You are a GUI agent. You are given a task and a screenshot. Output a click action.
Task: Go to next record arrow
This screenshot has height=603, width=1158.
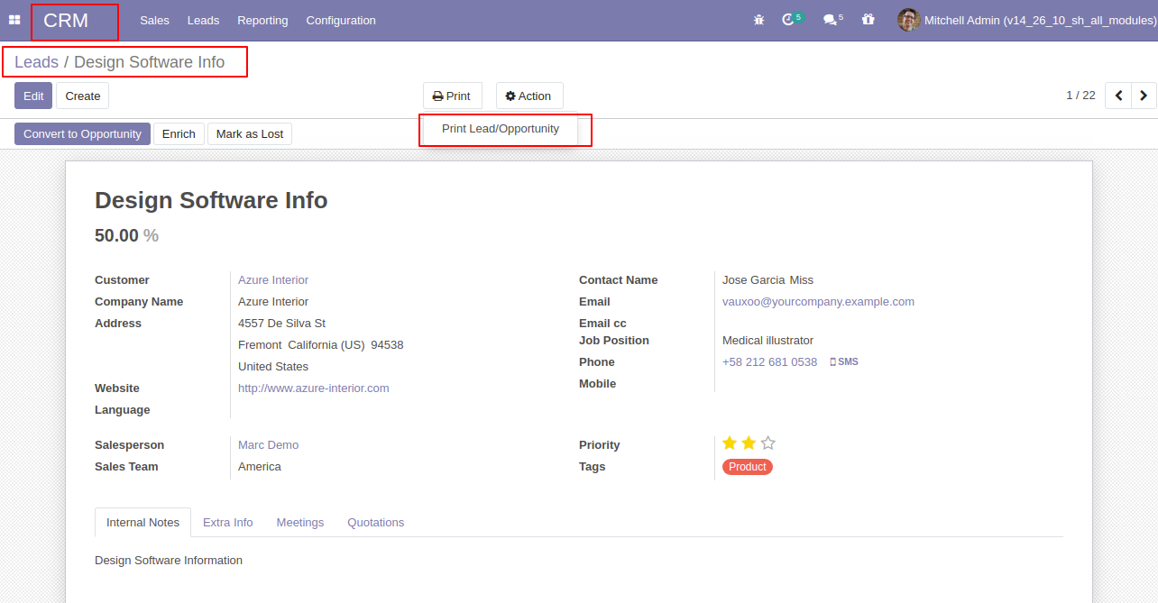1144,96
